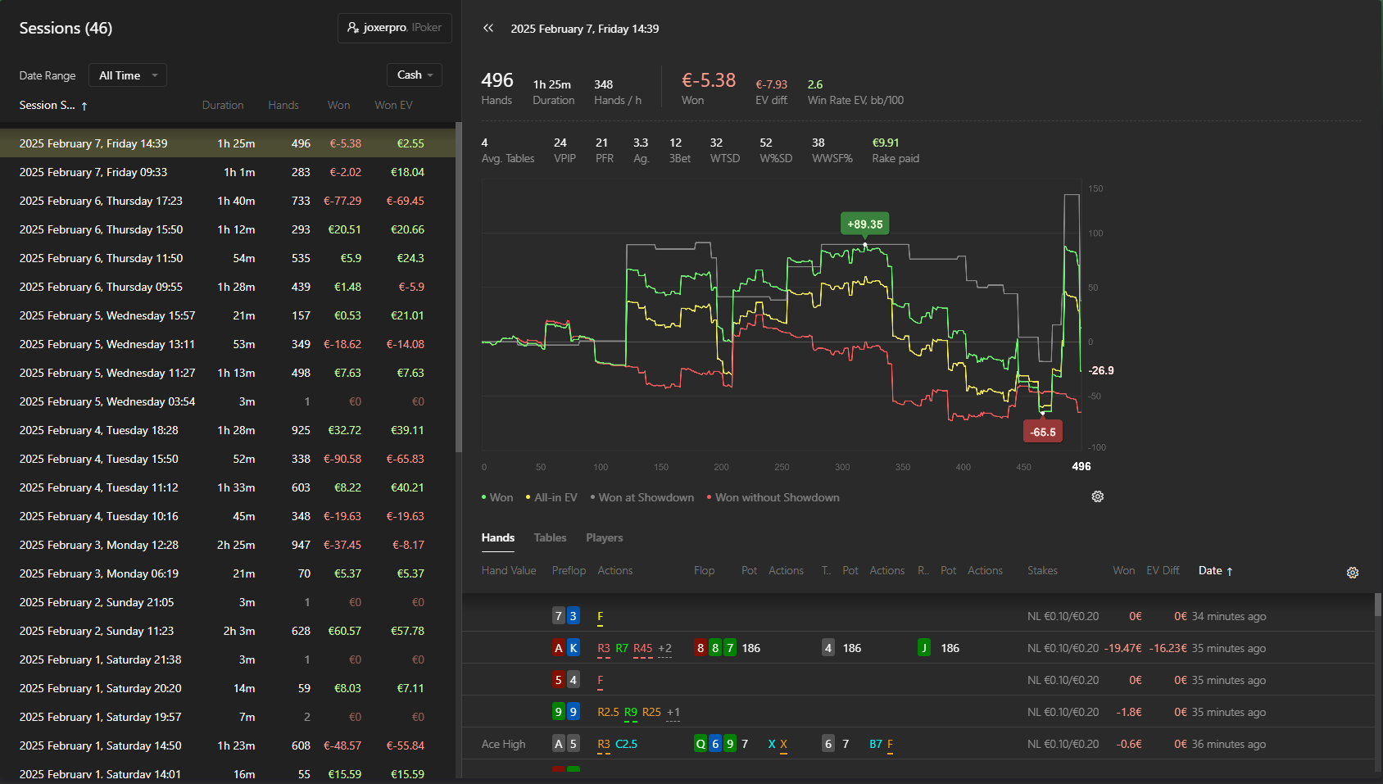The width and height of the screenshot is (1383, 784).
Task: Sort hands list by Stakes column
Action: [x=1042, y=570]
